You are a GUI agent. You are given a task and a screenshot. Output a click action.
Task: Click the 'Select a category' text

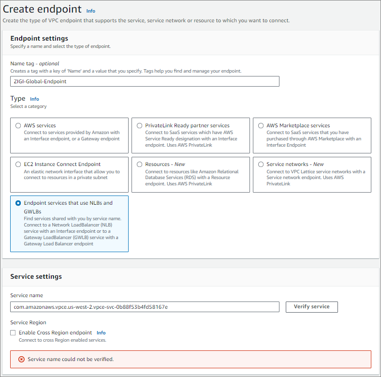click(29, 106)
